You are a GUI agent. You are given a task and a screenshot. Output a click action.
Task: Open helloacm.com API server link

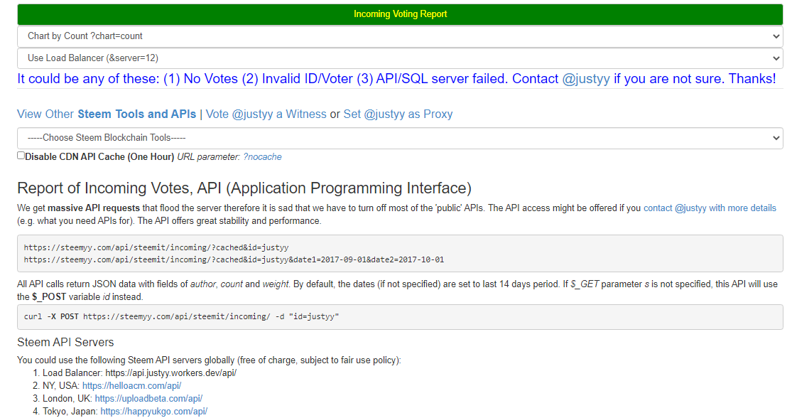pyautogui.click(x=132, y=385)
